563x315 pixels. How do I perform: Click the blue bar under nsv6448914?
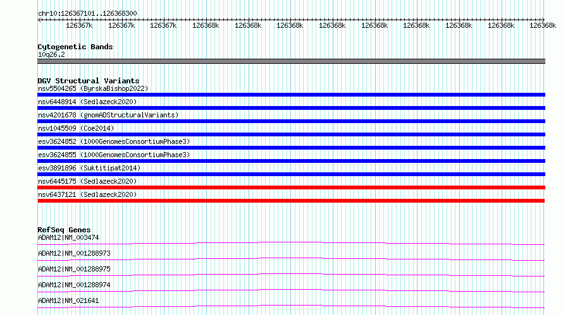click(x=291, y=108)
